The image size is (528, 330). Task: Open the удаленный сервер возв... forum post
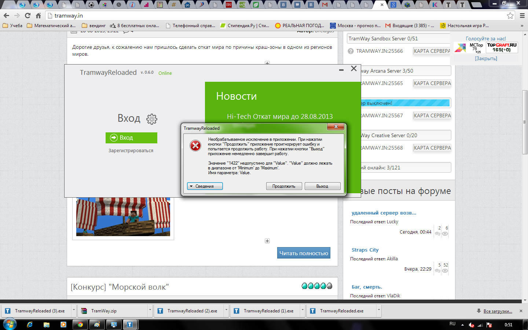click(x=384, y=213)
